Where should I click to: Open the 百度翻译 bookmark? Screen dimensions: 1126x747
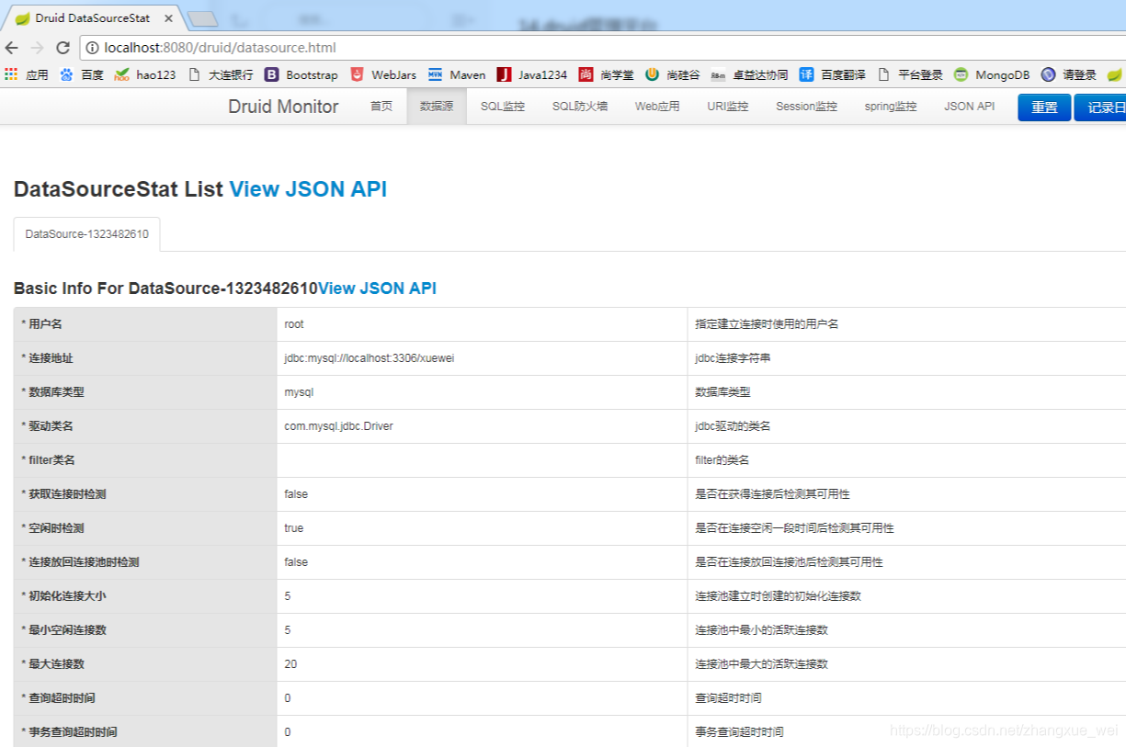[832, 75]
